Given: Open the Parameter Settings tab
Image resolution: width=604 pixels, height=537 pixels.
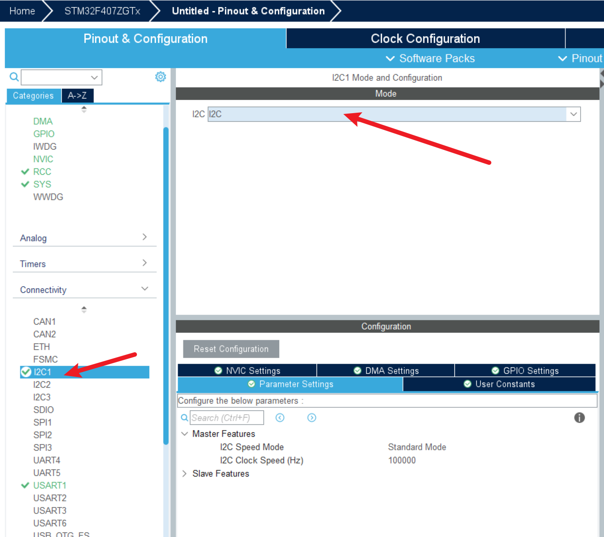Looking at the screenshot, I should click(290, 384).
